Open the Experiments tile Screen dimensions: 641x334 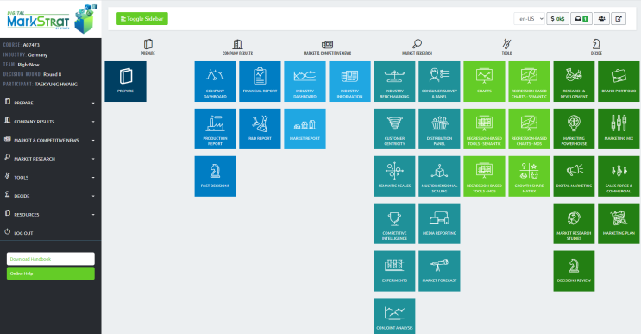[394, 271]
